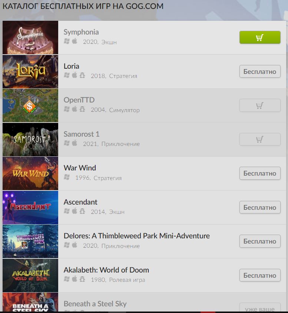Click Бесплатно for Akalabeth: World of Doom
Image resolution: width=288 pixels, height=313 pixels.
(260, 275)
